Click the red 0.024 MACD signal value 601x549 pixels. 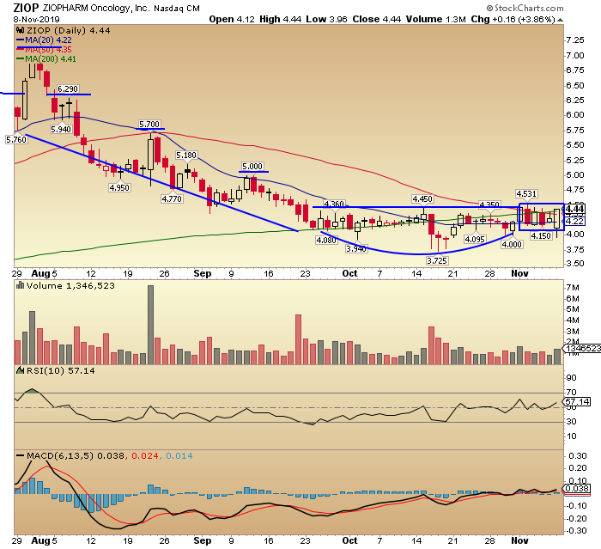click(145, 455)
